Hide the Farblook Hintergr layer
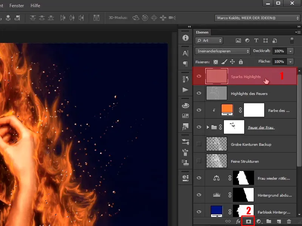Image resolution: width=302 pixels, height=226 pixels. [199, 212]
